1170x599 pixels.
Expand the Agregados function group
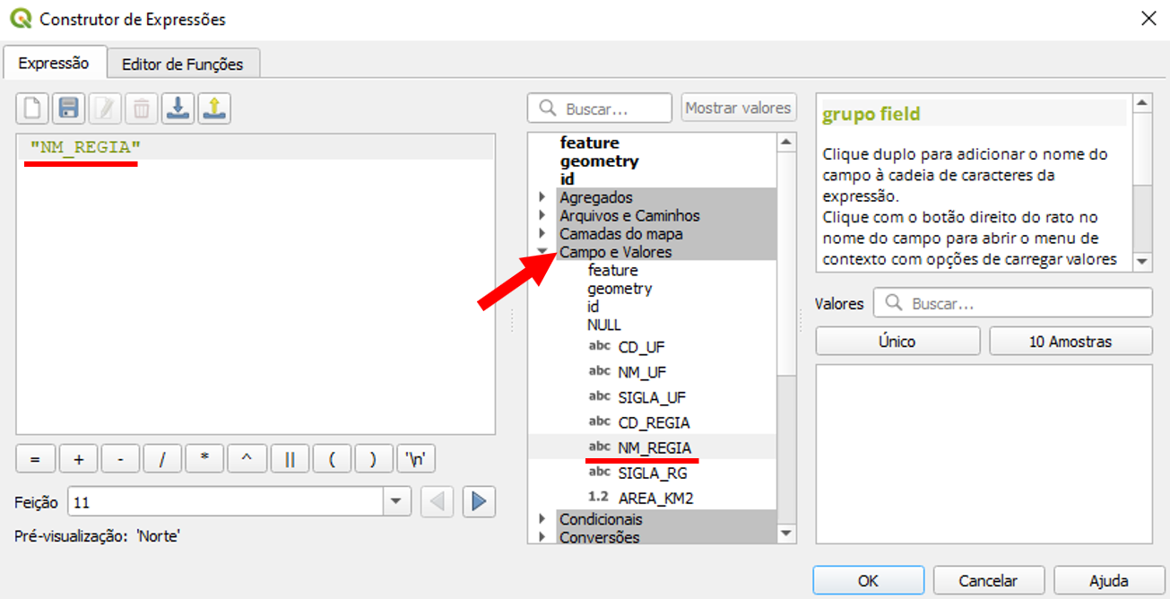(542, 197)
